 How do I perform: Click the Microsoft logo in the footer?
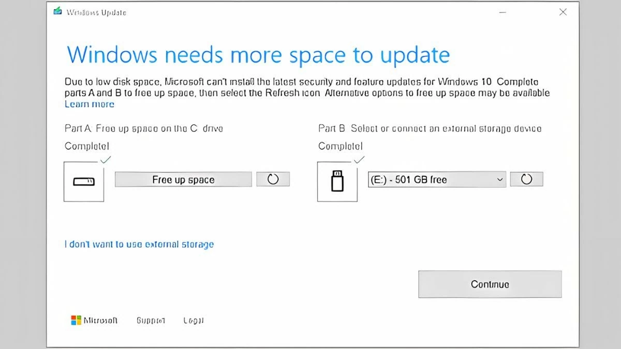pos(75,320)
